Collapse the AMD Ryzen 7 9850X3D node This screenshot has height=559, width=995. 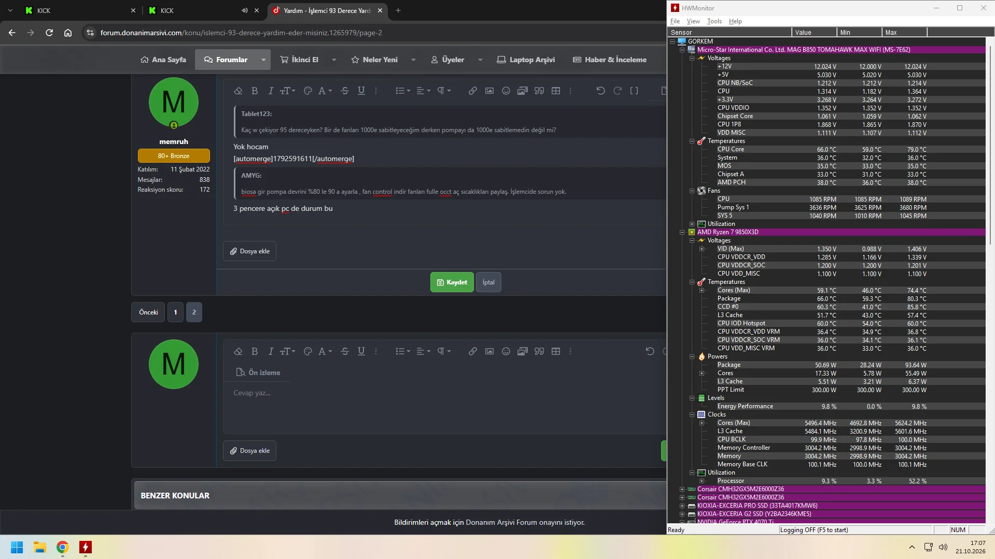(682, 232)
